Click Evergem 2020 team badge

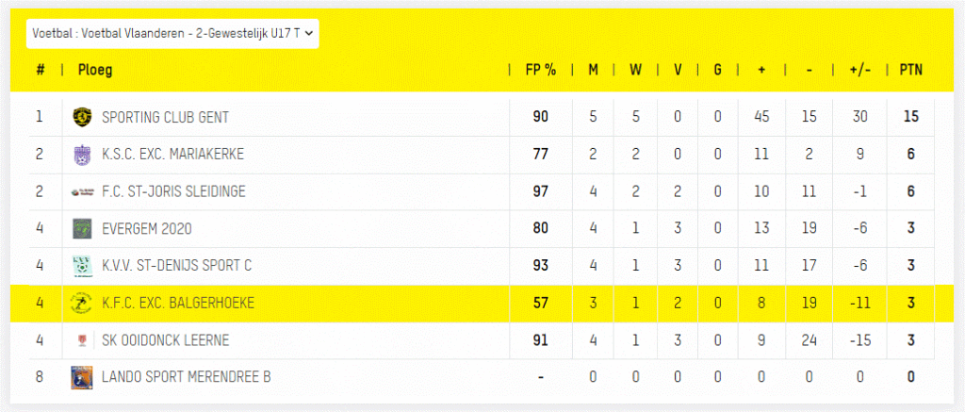[x=82, y=228]
